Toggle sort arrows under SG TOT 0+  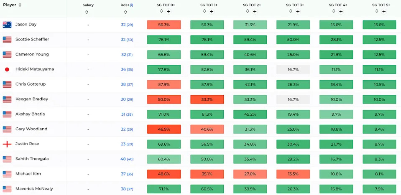[161, 12]
